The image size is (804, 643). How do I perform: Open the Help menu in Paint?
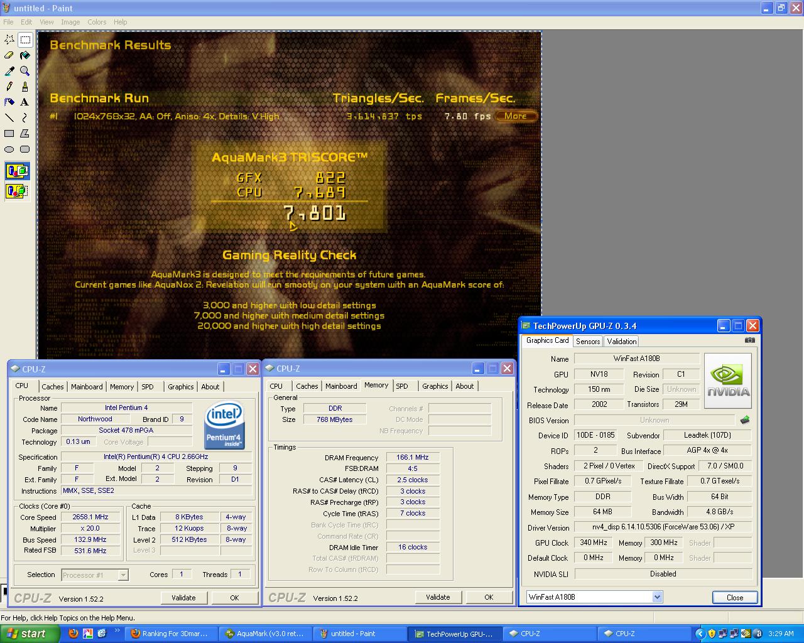click(120, 22)
